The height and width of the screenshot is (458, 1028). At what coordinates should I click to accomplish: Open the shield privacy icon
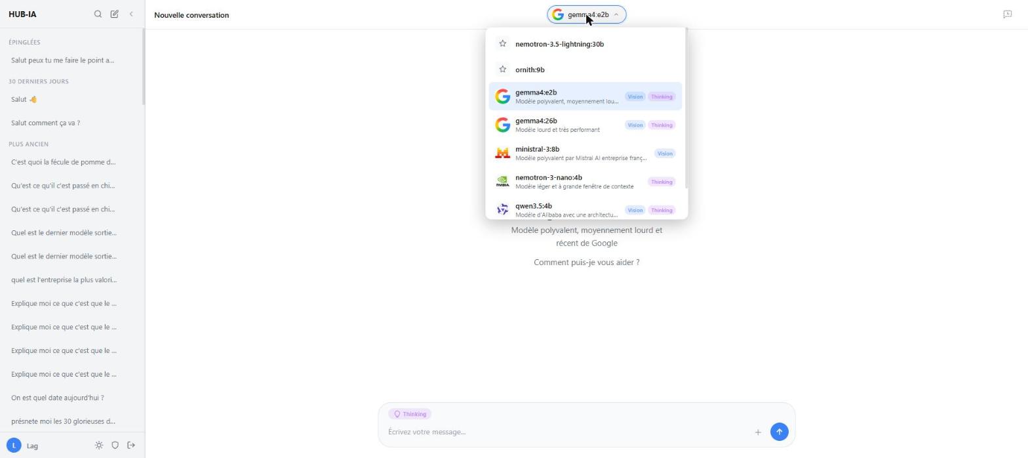click(115, 446)
